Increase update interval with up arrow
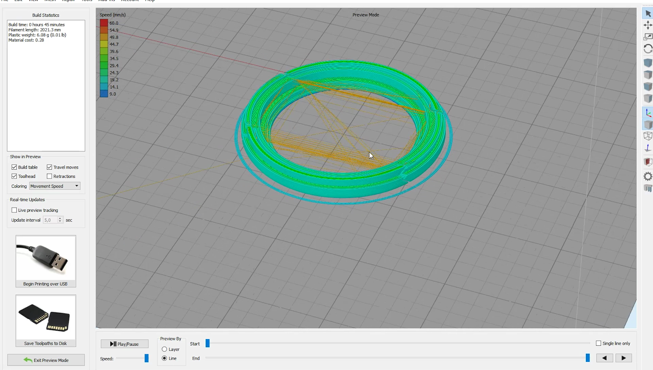653x370 pixels. [x=60, y=218]
